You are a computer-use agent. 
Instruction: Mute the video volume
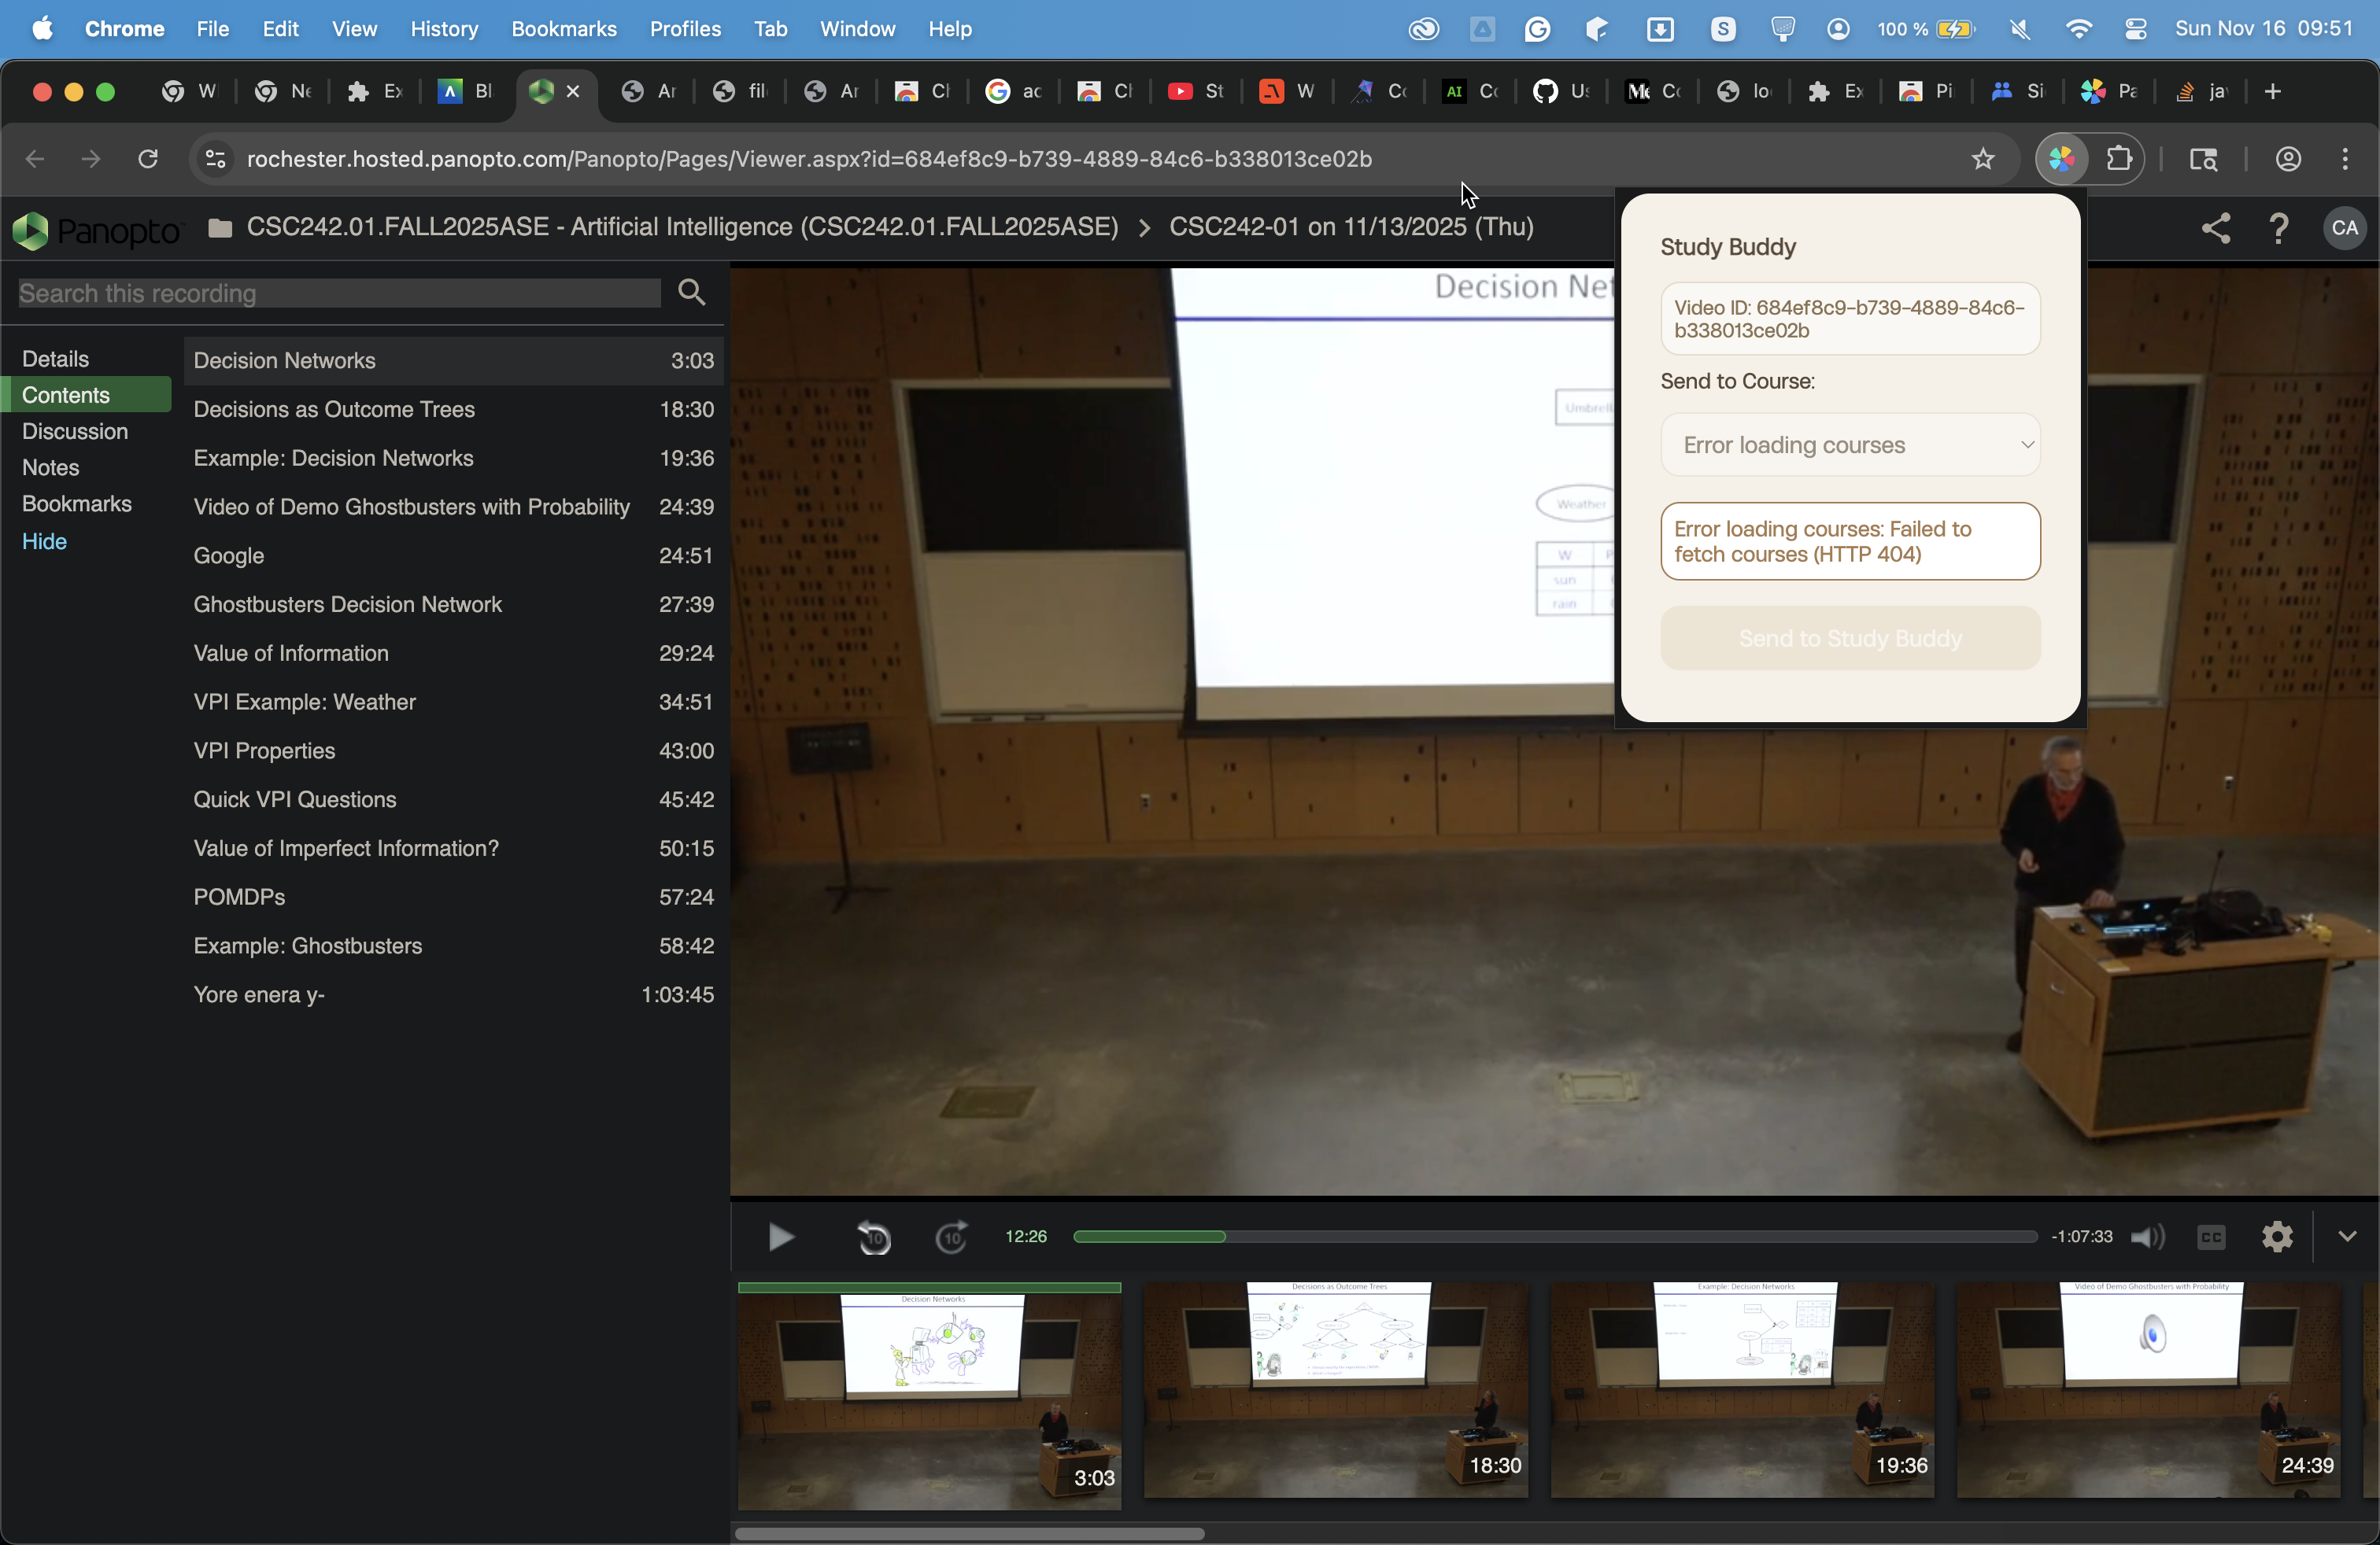[x=2146, y=1237]
